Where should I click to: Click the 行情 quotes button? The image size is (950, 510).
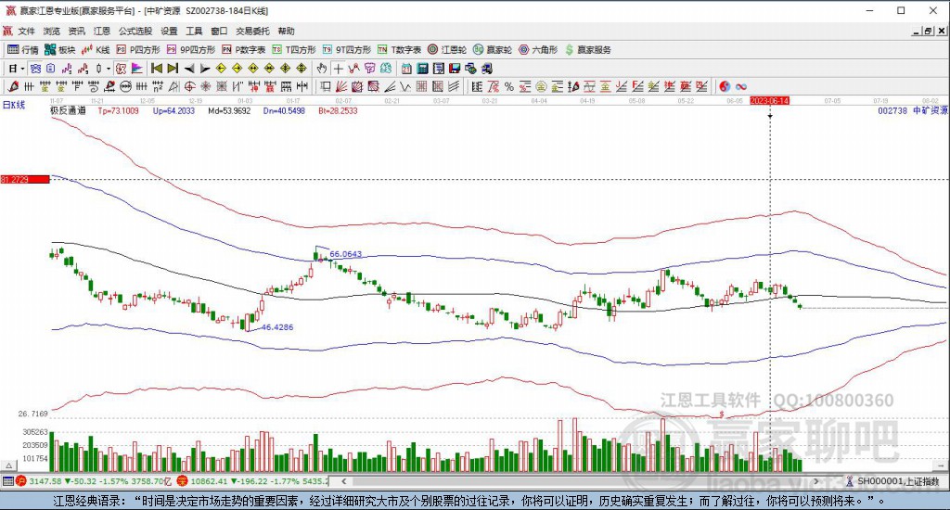click(x=23, y=50)
